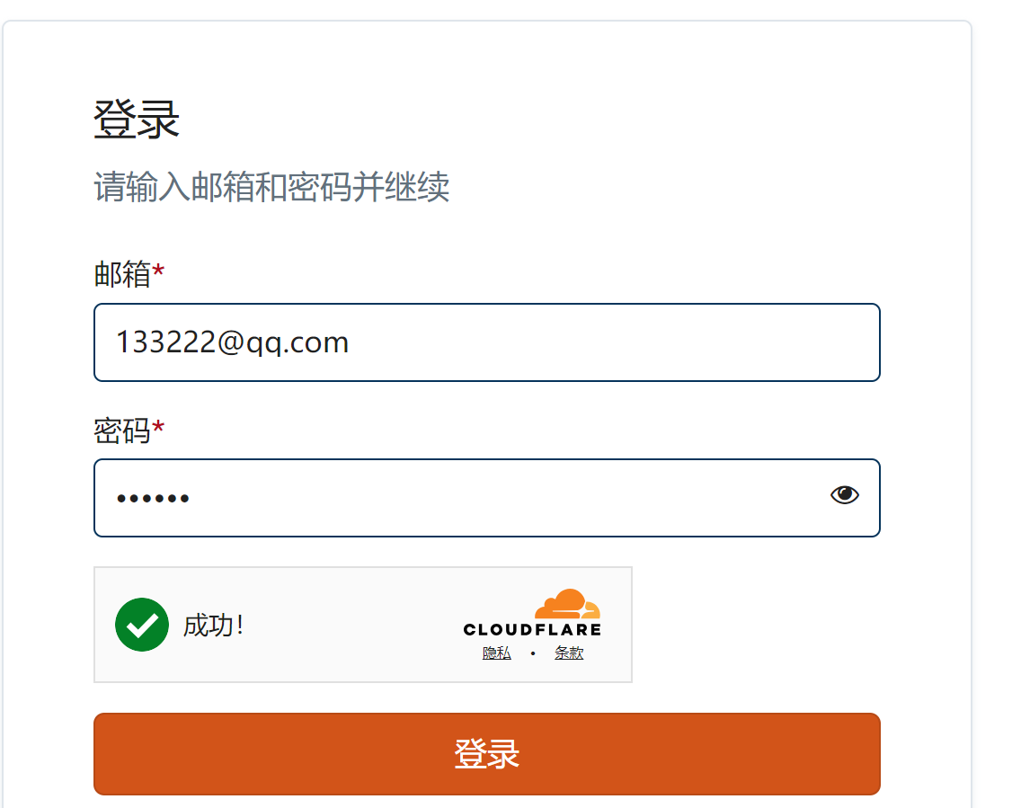The image size is (1012, 808).
Task: Click the red asterisk beside 密码
Action: (x=158, y=430)
